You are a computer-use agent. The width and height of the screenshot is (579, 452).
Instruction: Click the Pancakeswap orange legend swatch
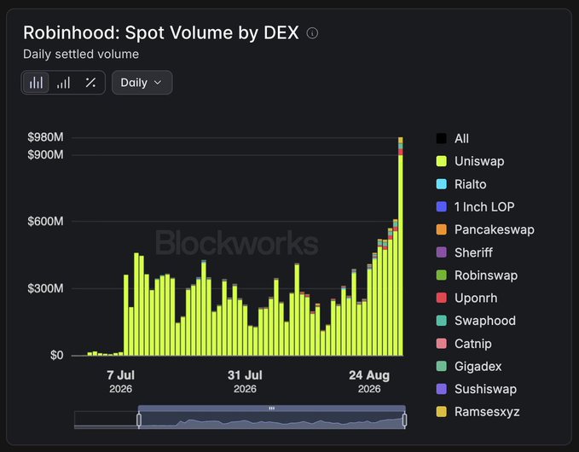pyautogui.click(x=441, y=229)
